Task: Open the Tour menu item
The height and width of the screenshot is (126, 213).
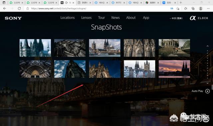Action: point(102,18)
